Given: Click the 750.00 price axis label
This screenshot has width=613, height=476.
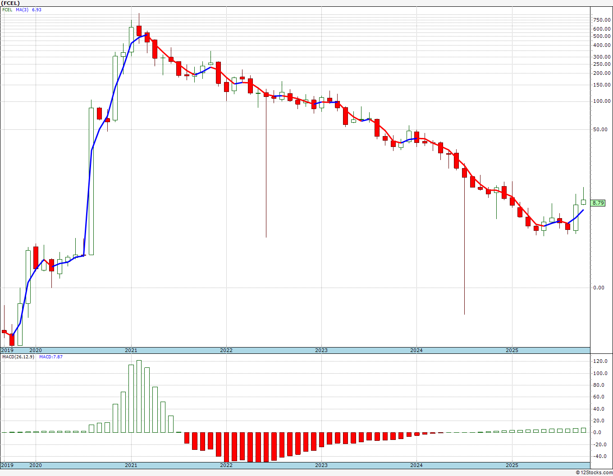Looking at the screenshot, I should [x=602, y=20].
